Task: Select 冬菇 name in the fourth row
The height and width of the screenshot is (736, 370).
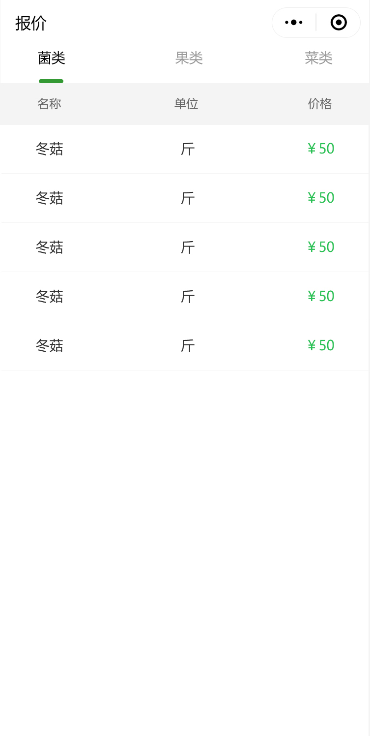Action: tap(50, 296)
